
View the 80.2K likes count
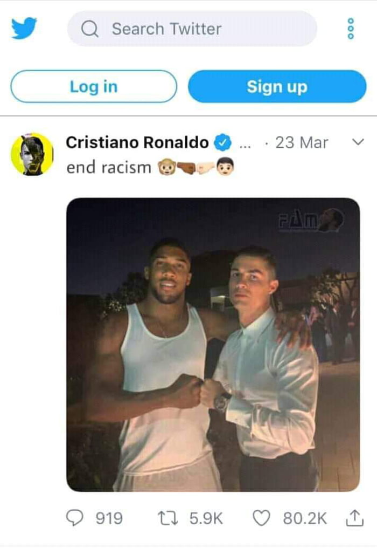[x=305, y=518]
